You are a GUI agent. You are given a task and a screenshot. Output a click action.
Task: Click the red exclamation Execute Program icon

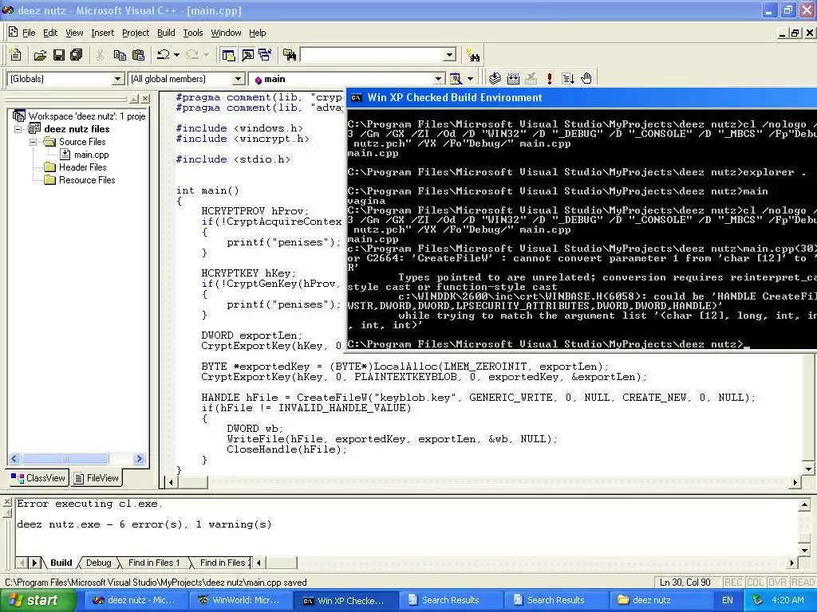point(549,79)
